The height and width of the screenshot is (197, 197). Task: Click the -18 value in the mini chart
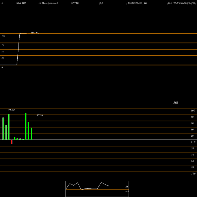127,191
